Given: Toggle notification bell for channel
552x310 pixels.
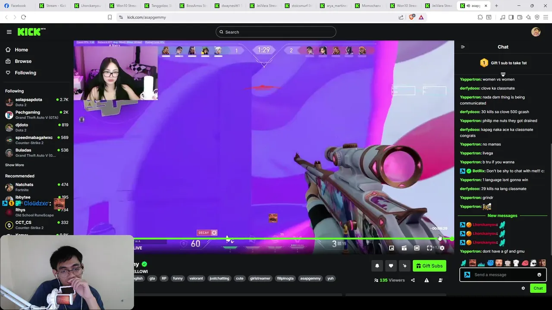Looking at the screenshot, I should point(377,266).
